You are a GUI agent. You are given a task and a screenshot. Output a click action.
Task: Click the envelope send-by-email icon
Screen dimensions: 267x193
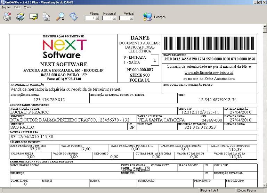(x=34, y=17)
